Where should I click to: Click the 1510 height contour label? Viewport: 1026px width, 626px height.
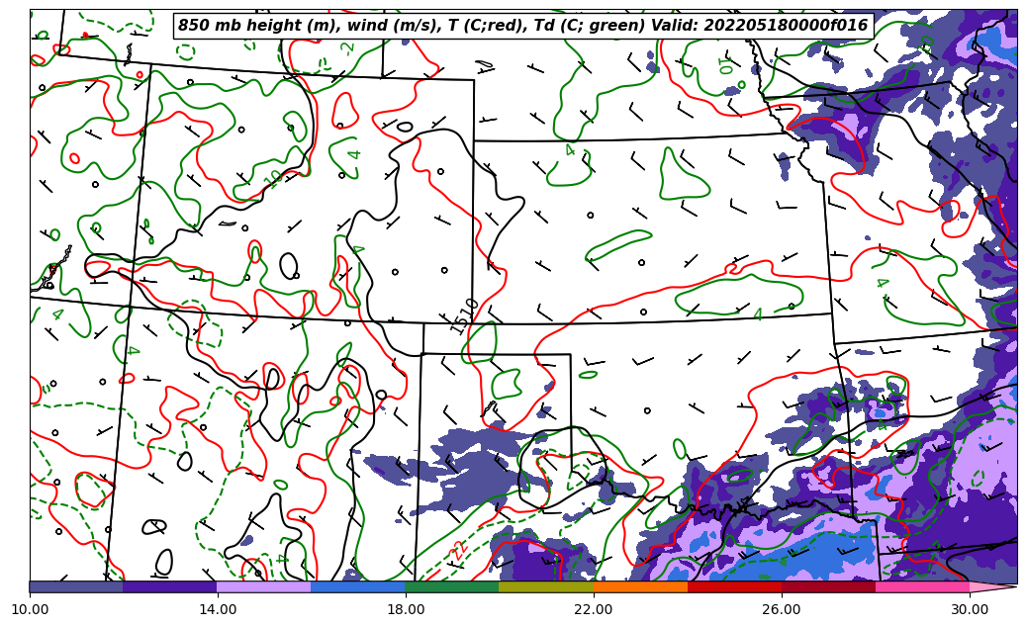464,315
